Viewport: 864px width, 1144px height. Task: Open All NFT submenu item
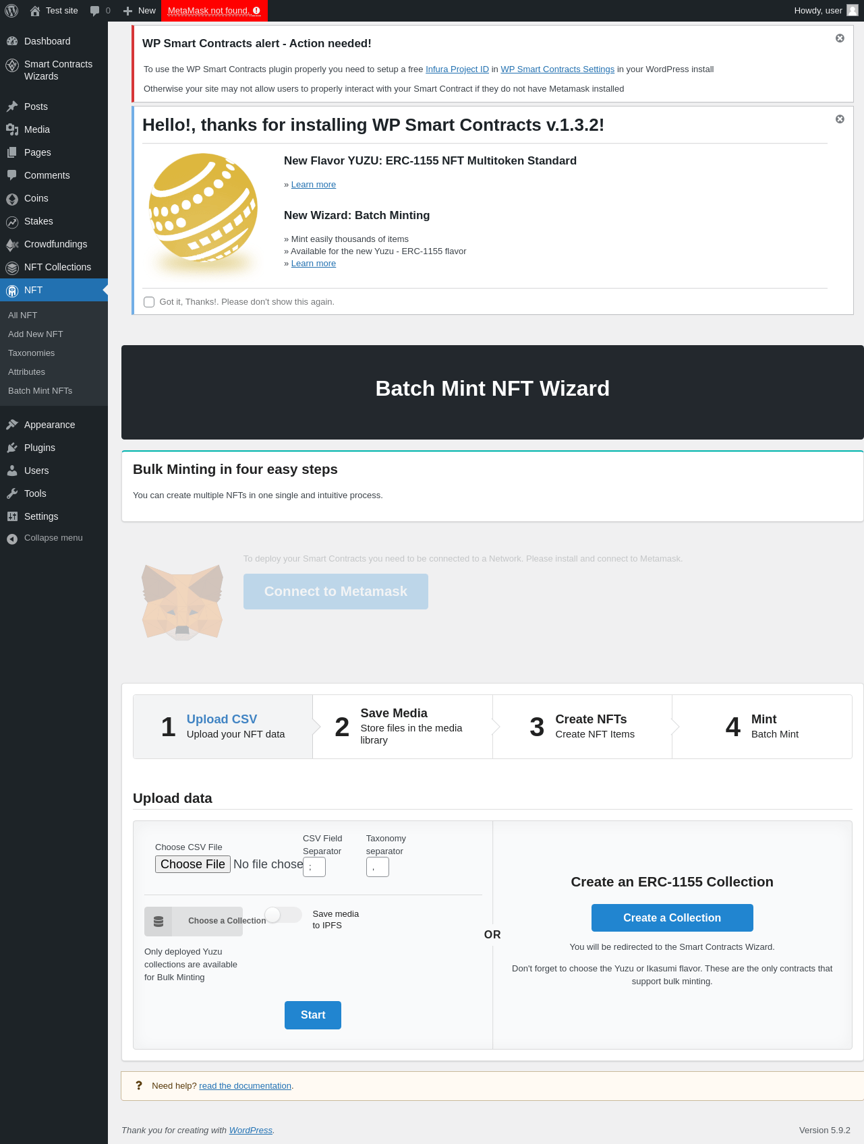[22, 315]
